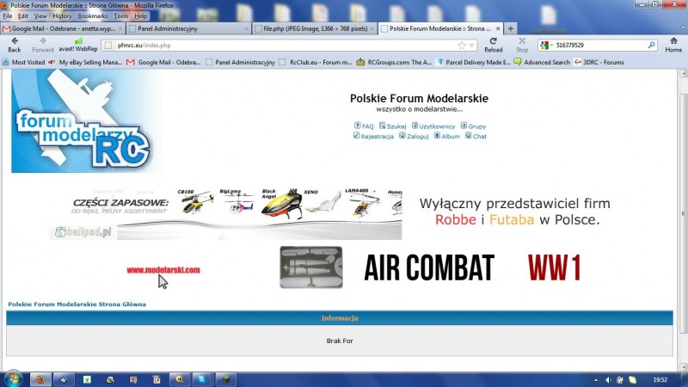Open the Zaloguj login link
The height and width of the screenshot is (387, 688).
point(414,136)
